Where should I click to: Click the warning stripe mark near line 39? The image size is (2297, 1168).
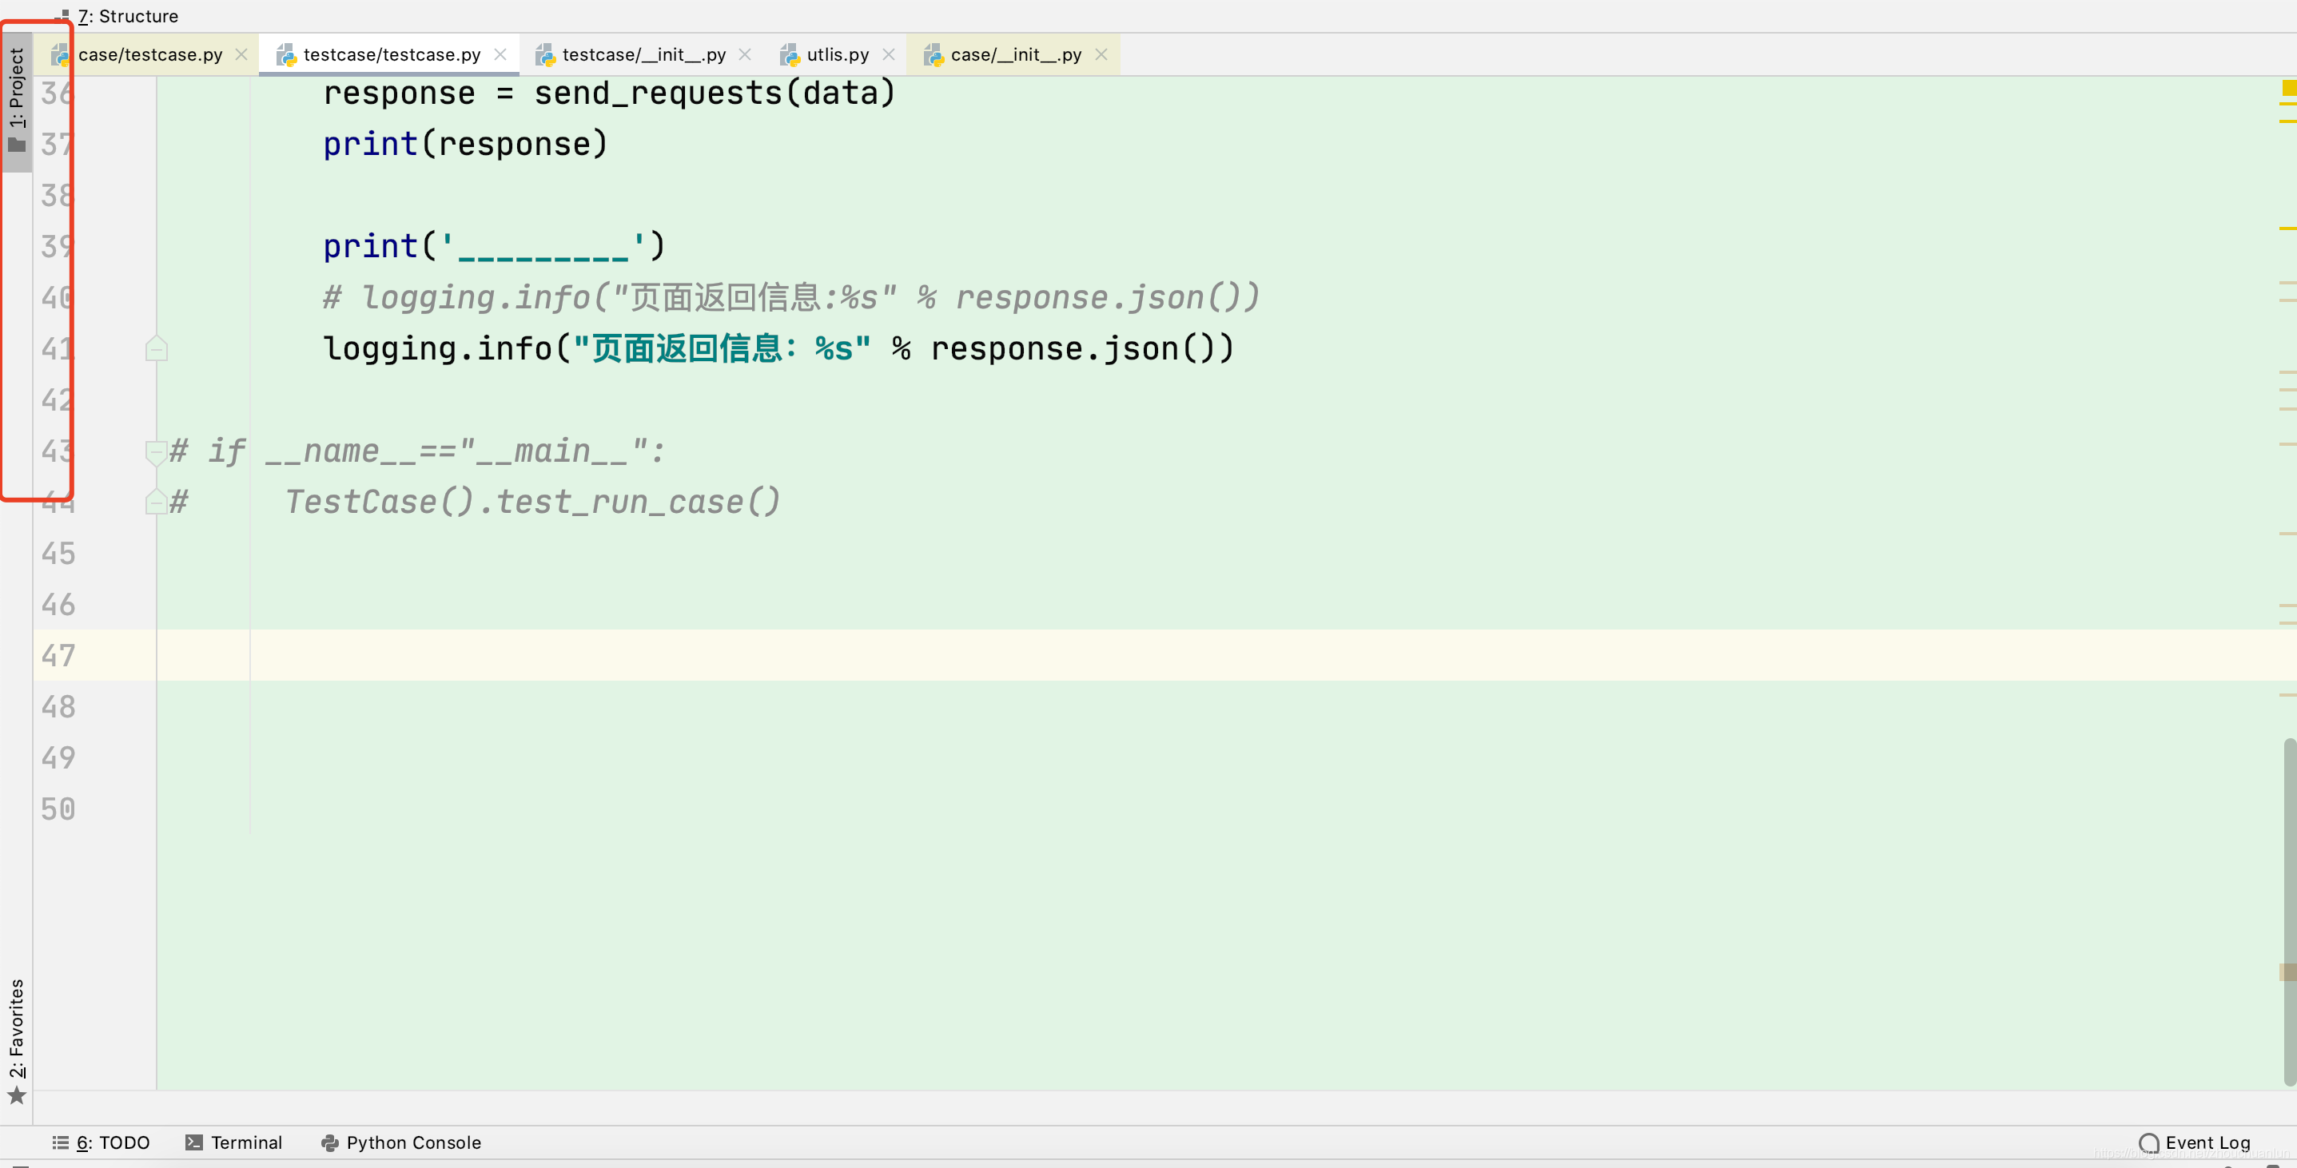coord(2287,228)
